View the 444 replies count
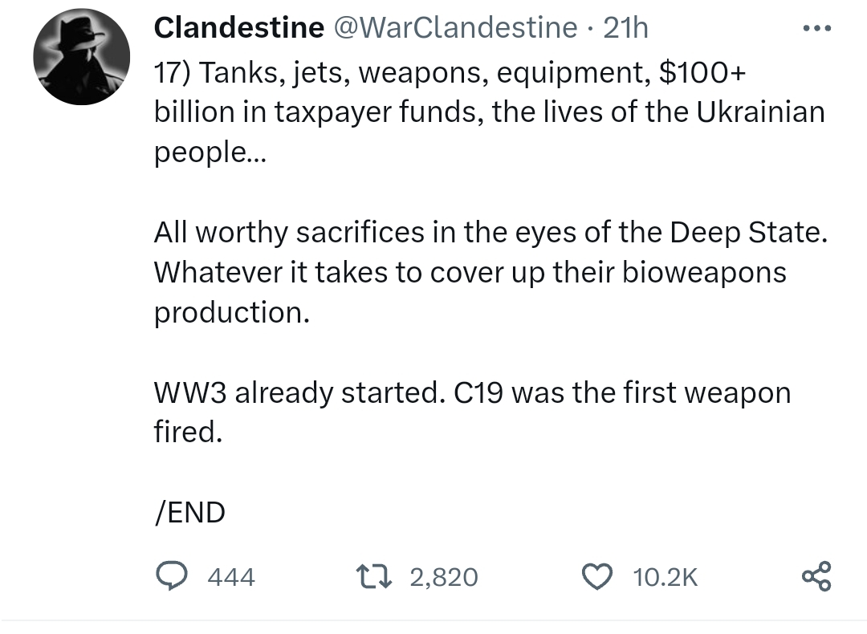This screenshot has height=634, width=867. coord(231,577)
